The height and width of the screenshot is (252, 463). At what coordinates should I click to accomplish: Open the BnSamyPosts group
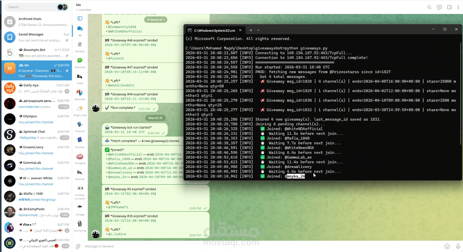(x=37, y=212)
